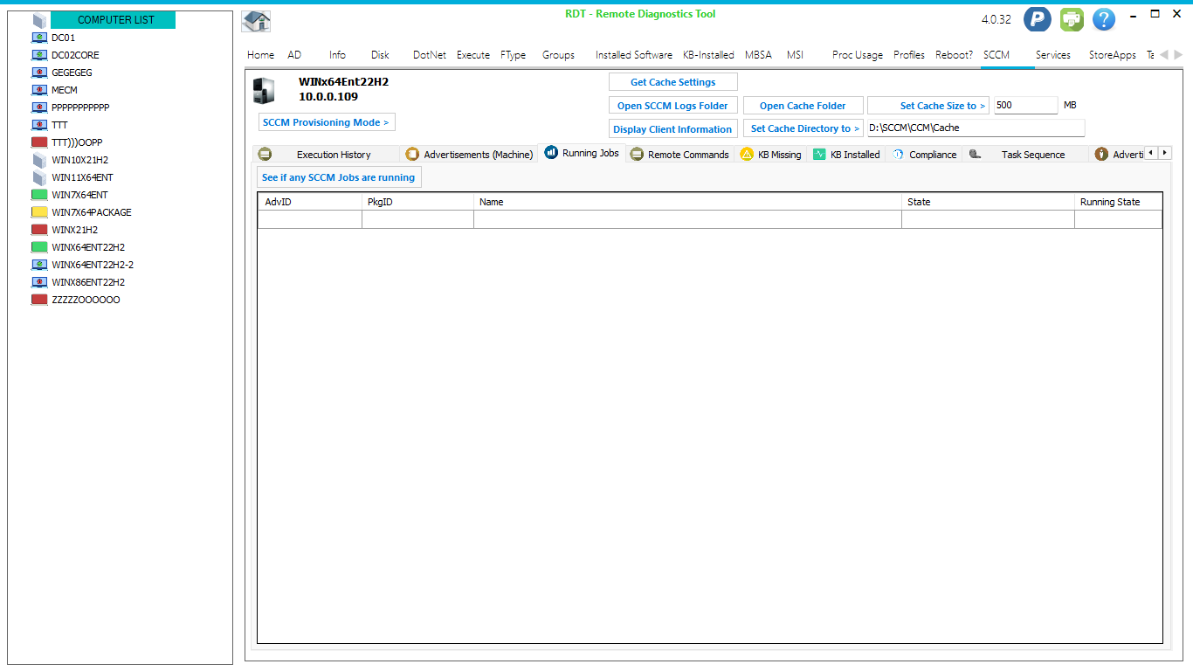Click Set Cache Size to button
The width and height of the screenshot is (1193, 671).
[928, 106]
